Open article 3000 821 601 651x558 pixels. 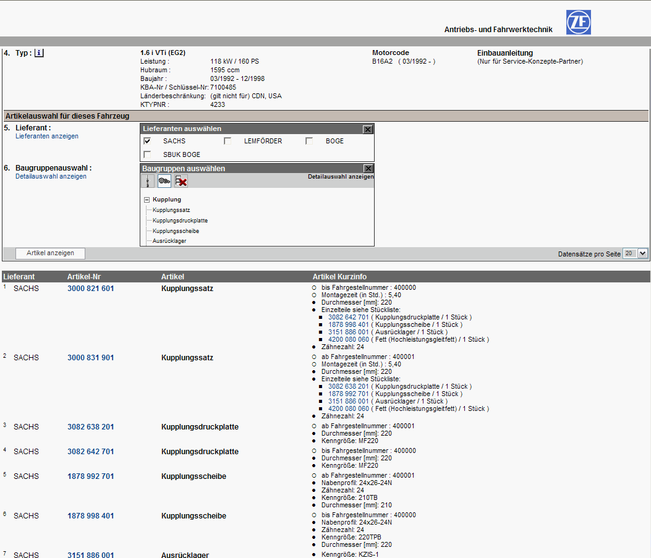tap(90, 289)
